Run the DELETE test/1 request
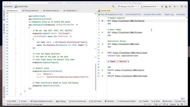 (x=102, y=70)
